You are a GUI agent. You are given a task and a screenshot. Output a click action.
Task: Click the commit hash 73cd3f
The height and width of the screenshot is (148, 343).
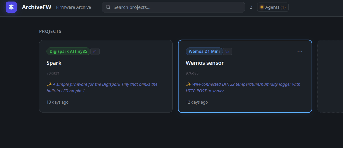(x=53, y=73)
